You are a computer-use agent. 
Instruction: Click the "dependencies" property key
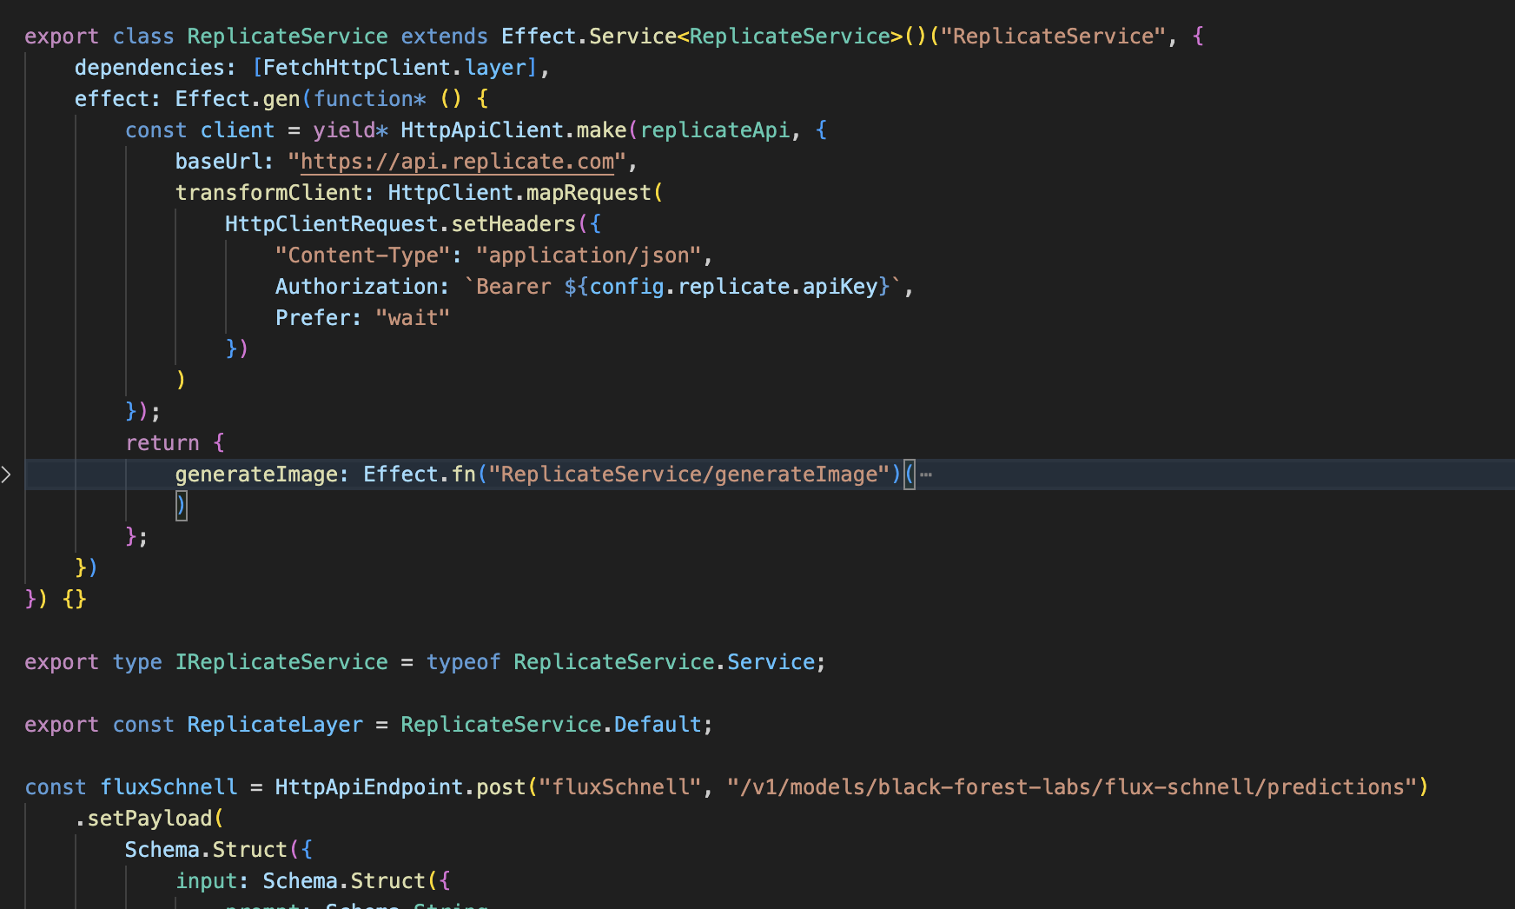[x=149, y=68]
